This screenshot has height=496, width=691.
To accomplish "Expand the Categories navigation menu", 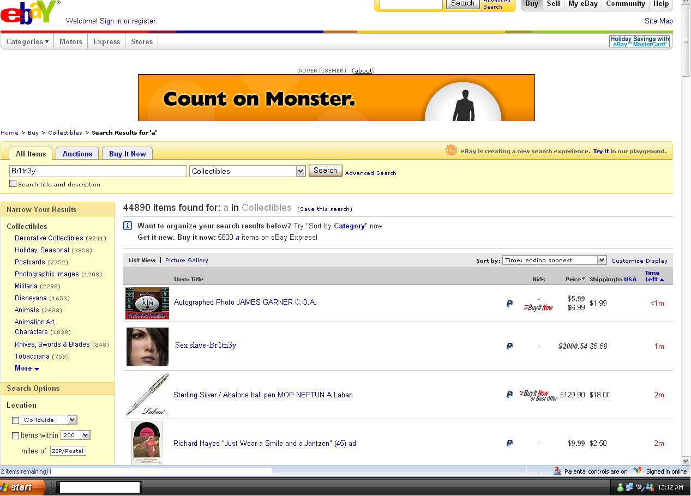I will (27, 41).
